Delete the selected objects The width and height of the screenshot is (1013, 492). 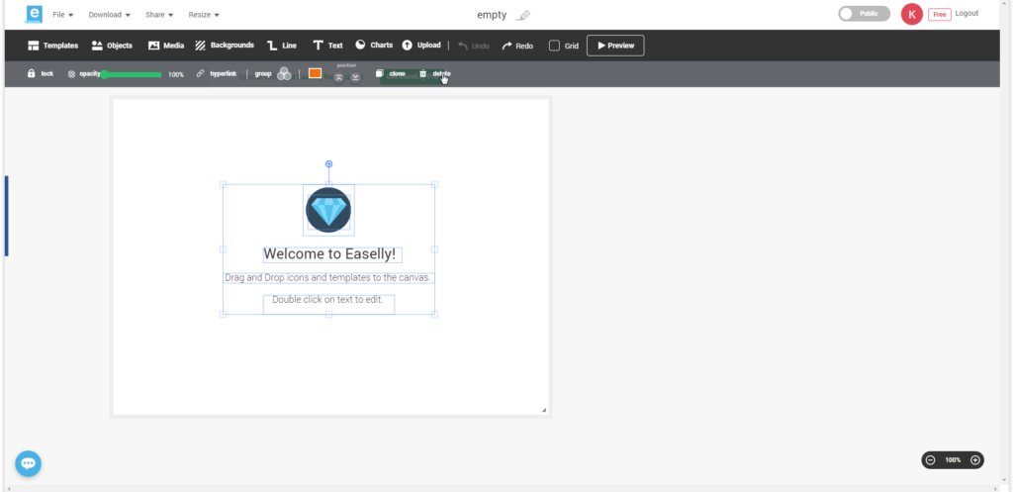point(435,73)
